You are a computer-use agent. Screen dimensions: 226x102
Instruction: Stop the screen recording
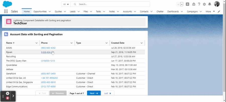pos(8,98)
